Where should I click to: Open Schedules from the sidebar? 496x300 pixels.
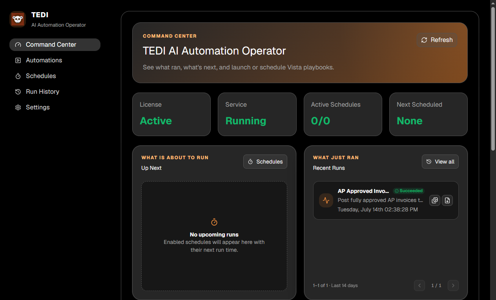click(x=55, y=76)
